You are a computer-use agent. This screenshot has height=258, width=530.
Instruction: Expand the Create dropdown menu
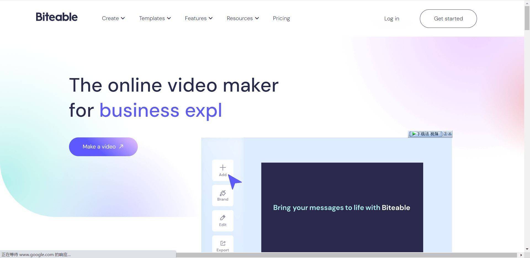point(113,18)
